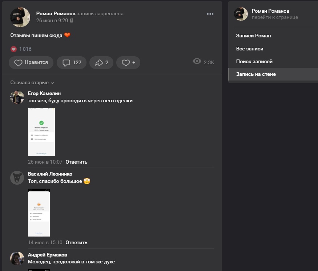Click Ответить under Василий Леонинко's comment
This screenshot has height=271, width=318.
76,242
